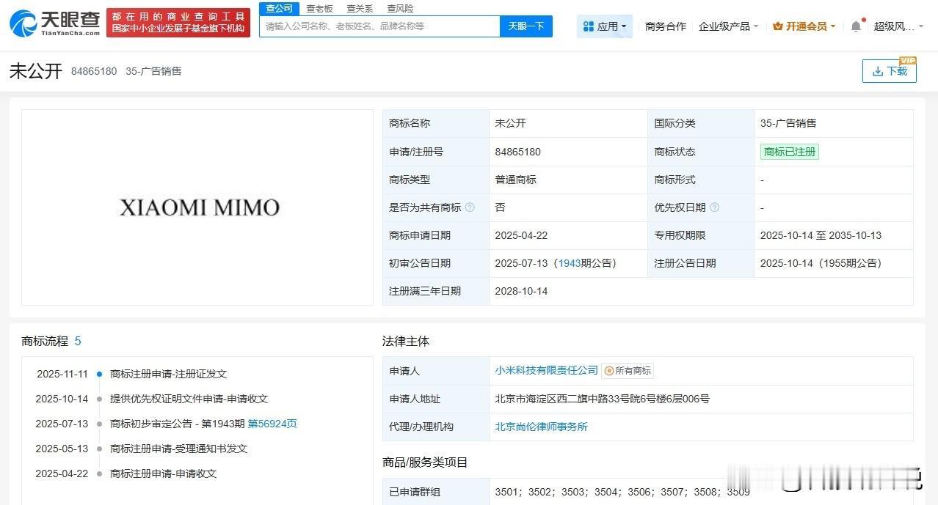Click the 所有商标 tag button
938x505 pixels.
coord(628,371)
